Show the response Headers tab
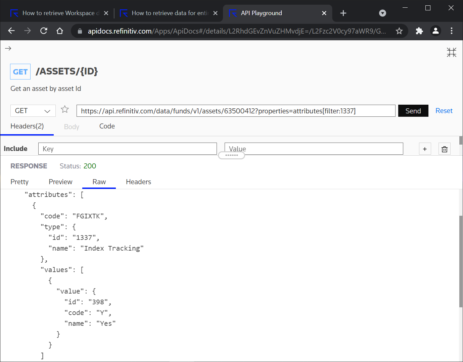Viewport: 463px width, 362px height. coord(138,182)
